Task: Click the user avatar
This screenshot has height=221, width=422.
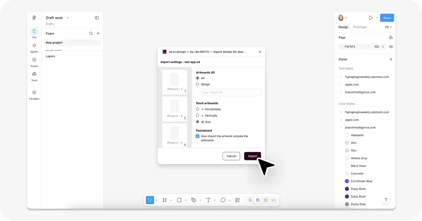Action: pyautogui.click(x=341, y=18)
